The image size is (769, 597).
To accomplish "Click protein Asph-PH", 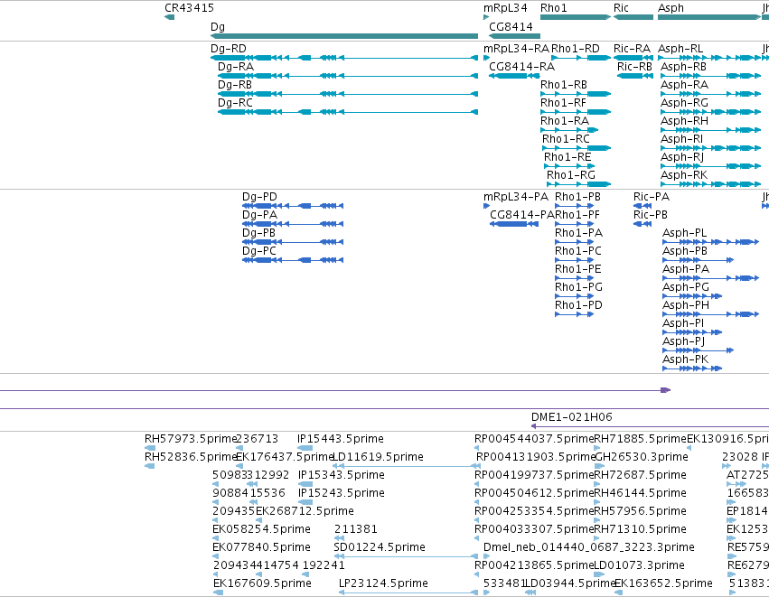I will point(710,314).
